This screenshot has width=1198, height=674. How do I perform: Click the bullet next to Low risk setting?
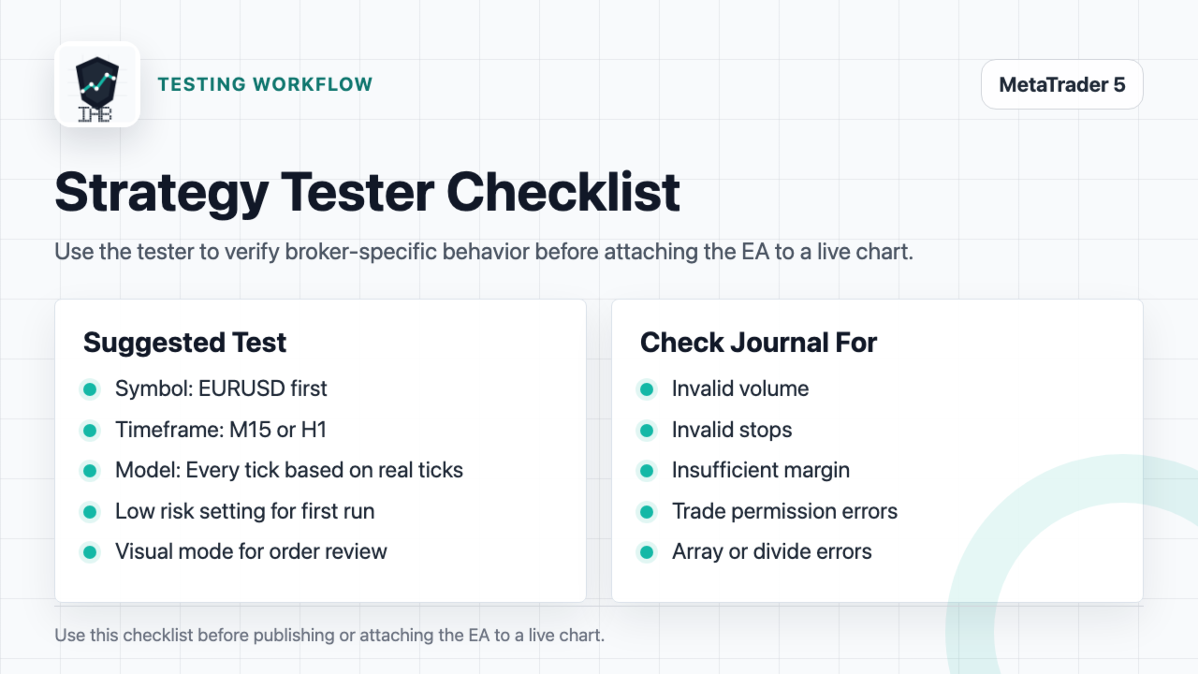tap(90, 512)
